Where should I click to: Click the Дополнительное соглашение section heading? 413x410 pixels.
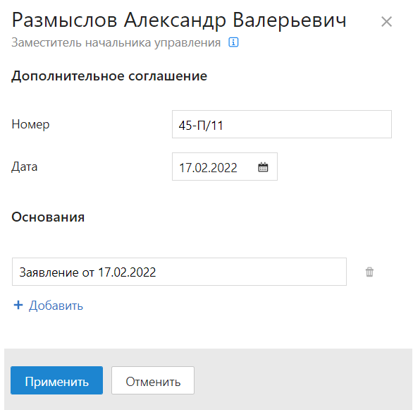[x=109, y=76]
